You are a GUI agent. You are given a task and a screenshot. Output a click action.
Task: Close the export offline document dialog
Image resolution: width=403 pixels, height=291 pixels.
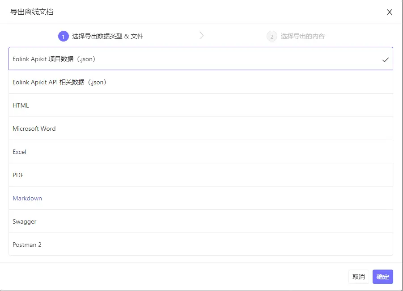(x=390, y=12)
